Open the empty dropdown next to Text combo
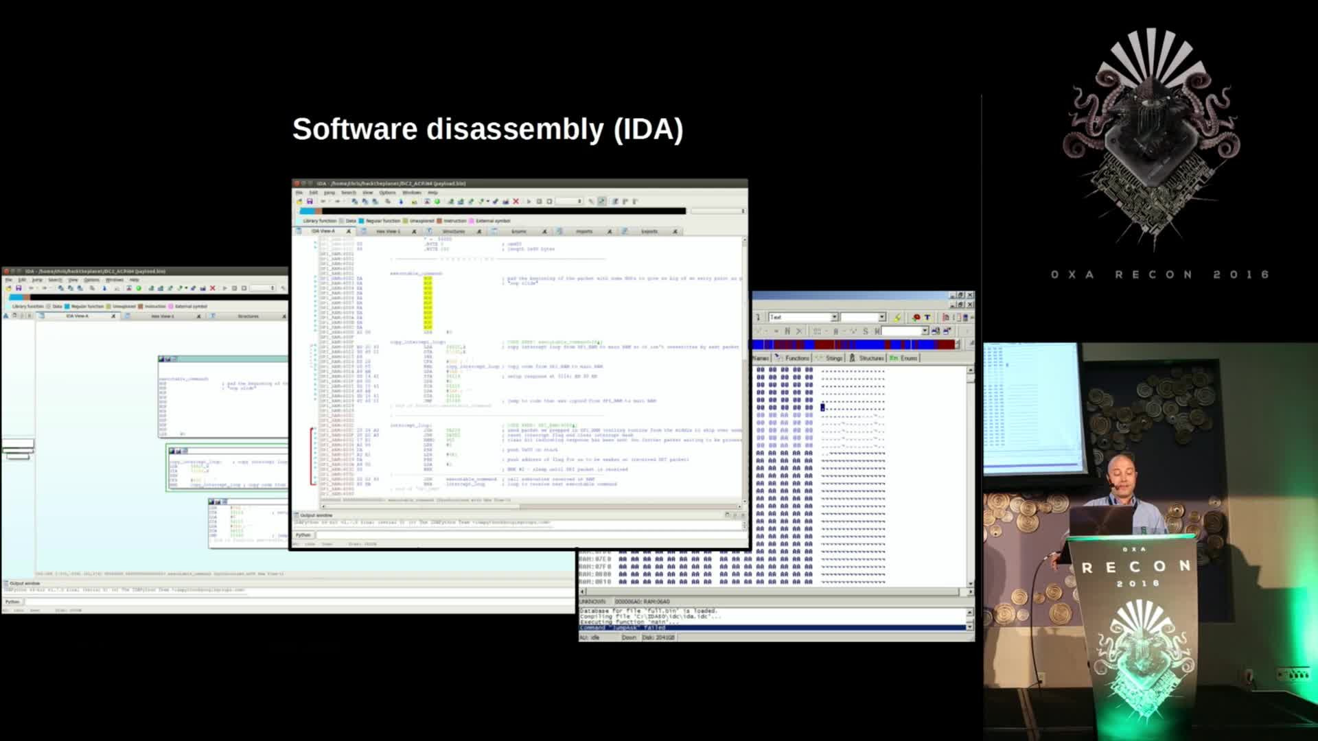Image resolution: width=1318 pixels, height=741 pixels. [x=882, y=317]
